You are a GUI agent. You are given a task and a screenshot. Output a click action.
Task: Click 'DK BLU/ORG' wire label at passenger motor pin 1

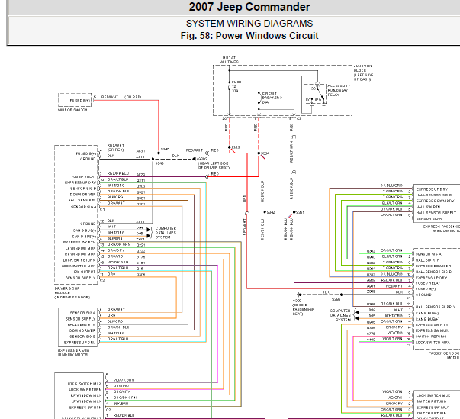pos(391,185)
